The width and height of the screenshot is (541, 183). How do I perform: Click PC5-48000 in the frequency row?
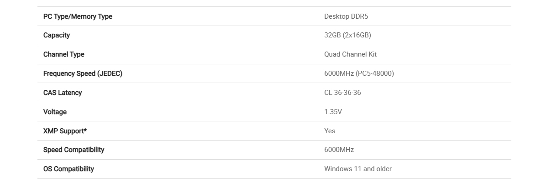click(375, 73)
